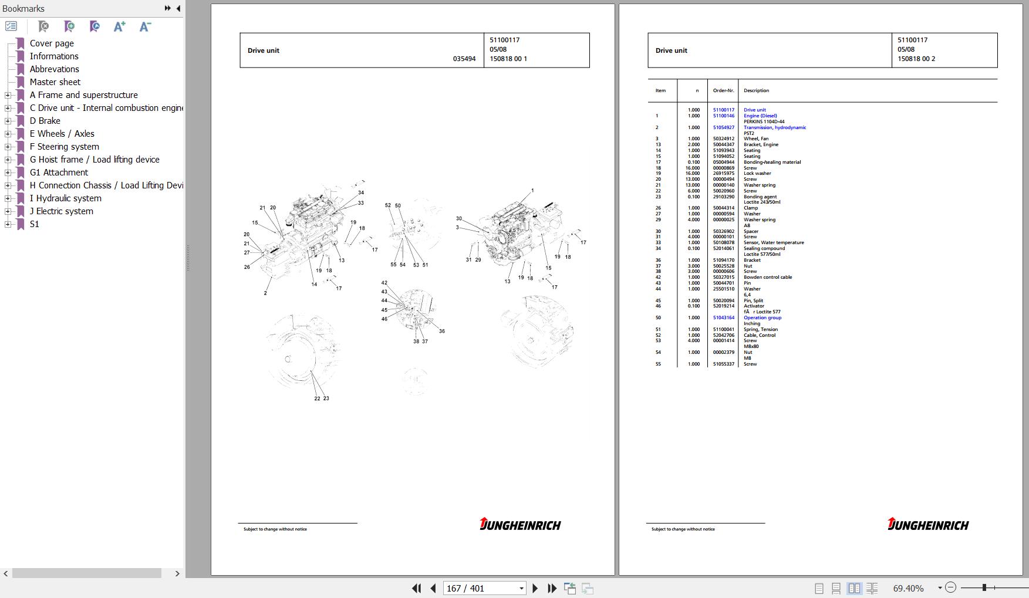This screenshot has height=598, width=1029.
Task: Switch to two-page facing view
Action: coord(854,588)
